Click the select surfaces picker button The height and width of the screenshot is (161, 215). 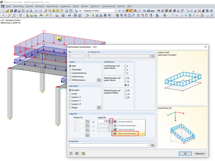[x=153, y=56]
